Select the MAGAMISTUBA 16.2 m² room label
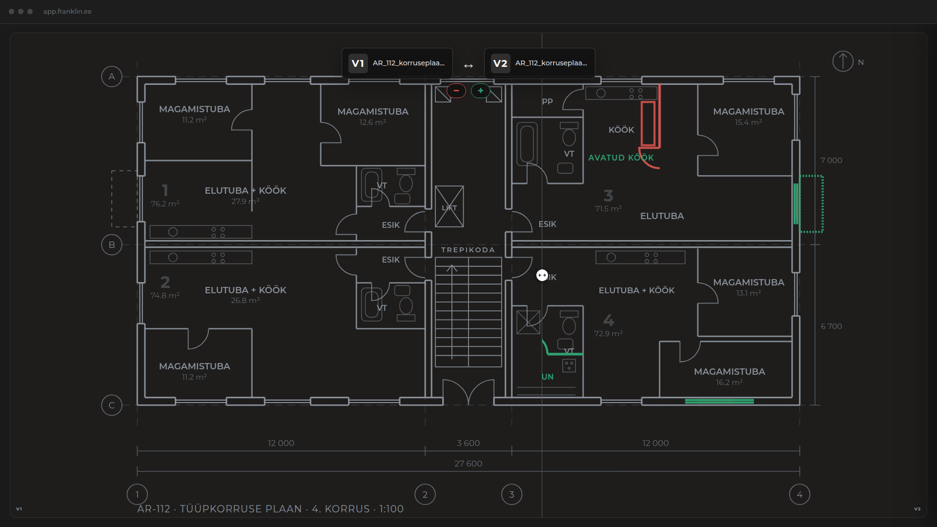Image resolution: width=937 pixels, height=527 pixels. click(x=730, y=377)
